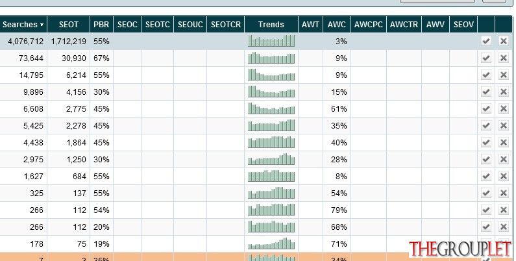The width and height of the screenshot is (516, 261).
Task: Sort by the SEOT column header
Action: click(68, 25)
